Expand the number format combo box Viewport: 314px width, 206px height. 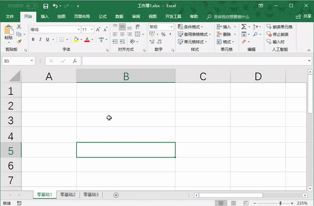point(172,27)
